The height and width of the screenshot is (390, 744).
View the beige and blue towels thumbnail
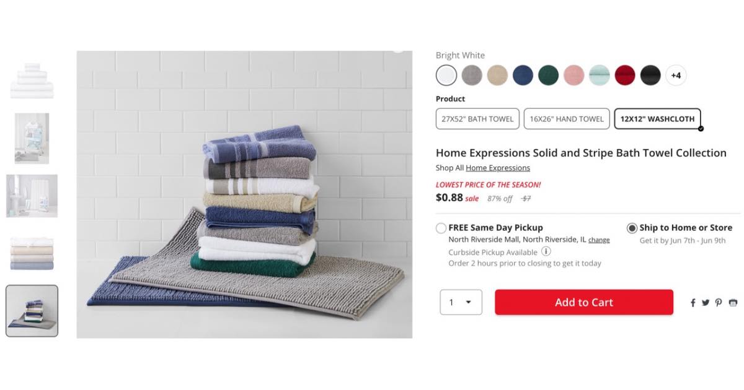click(32, 253)
